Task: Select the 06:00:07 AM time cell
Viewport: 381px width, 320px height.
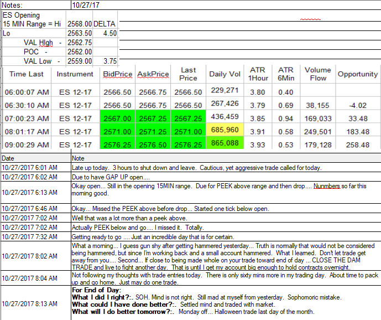Action: tap(27, 92)
